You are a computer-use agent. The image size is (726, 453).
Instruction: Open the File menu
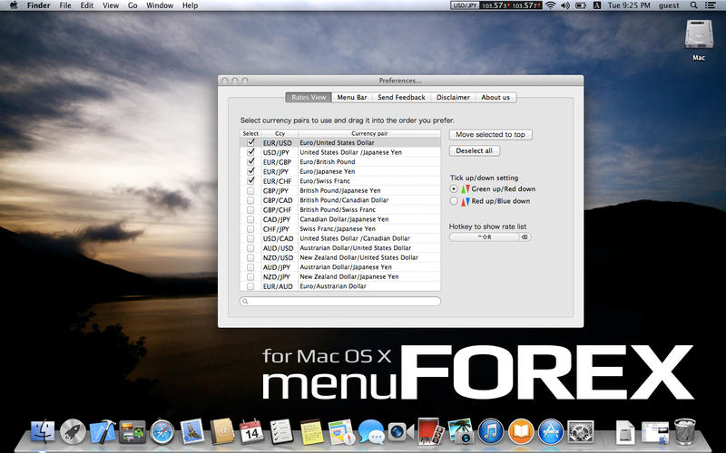(65, 5)
